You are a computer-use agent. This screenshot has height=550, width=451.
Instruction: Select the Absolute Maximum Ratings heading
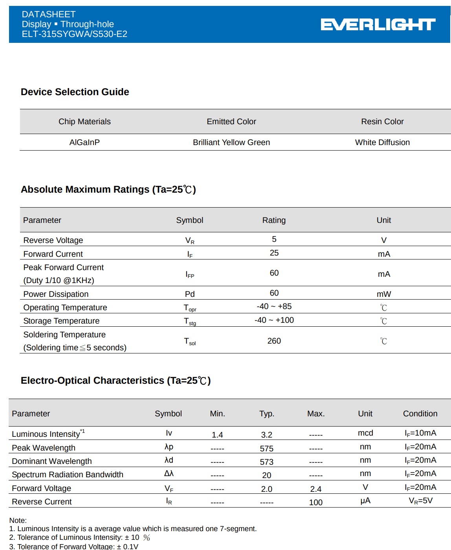click(108, 189)
